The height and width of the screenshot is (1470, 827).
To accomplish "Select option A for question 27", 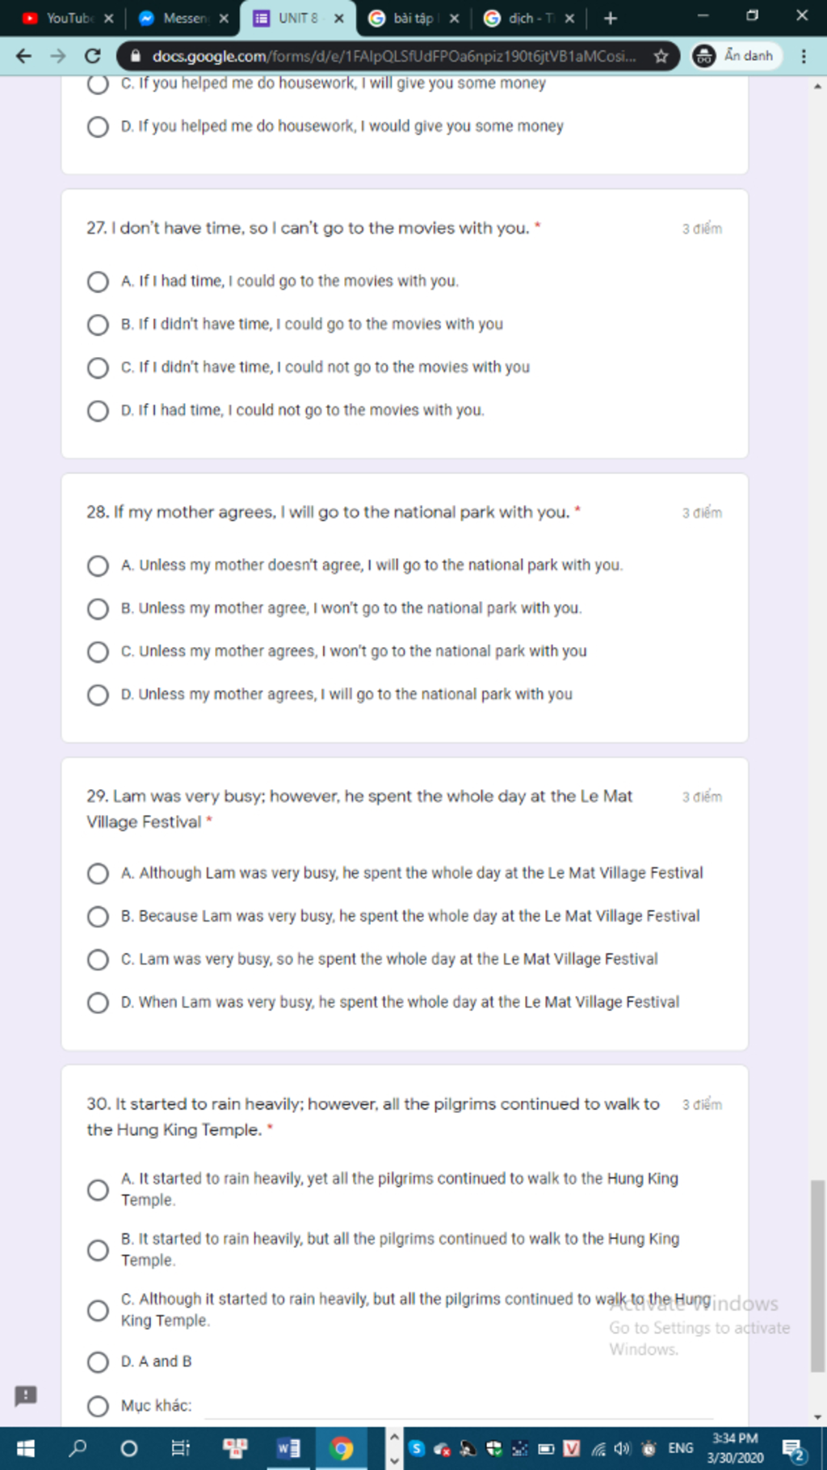I will point(98,281).
